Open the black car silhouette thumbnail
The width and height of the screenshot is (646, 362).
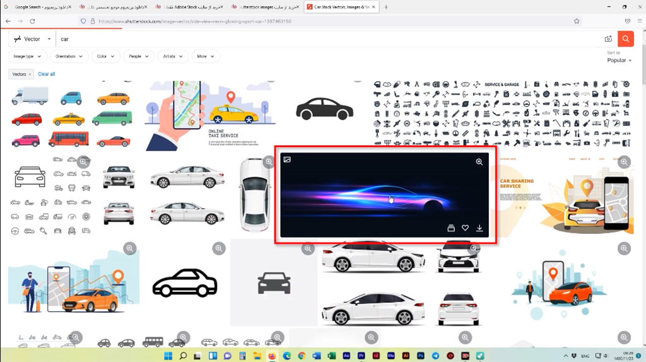325,108
